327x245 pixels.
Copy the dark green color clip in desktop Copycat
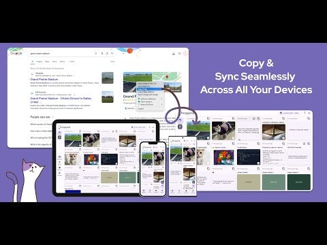309,169
